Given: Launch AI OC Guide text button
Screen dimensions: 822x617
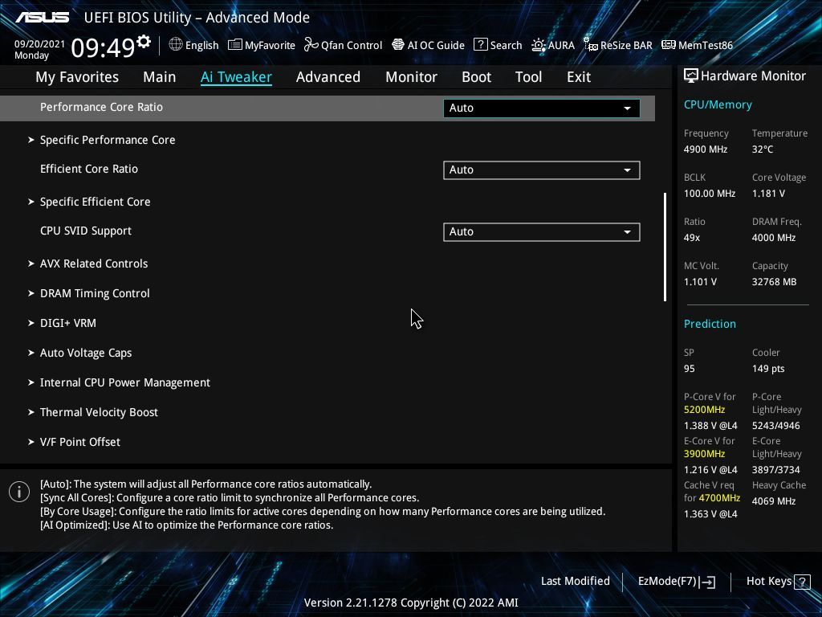Looking at the screenshot, I should [436, 46].
